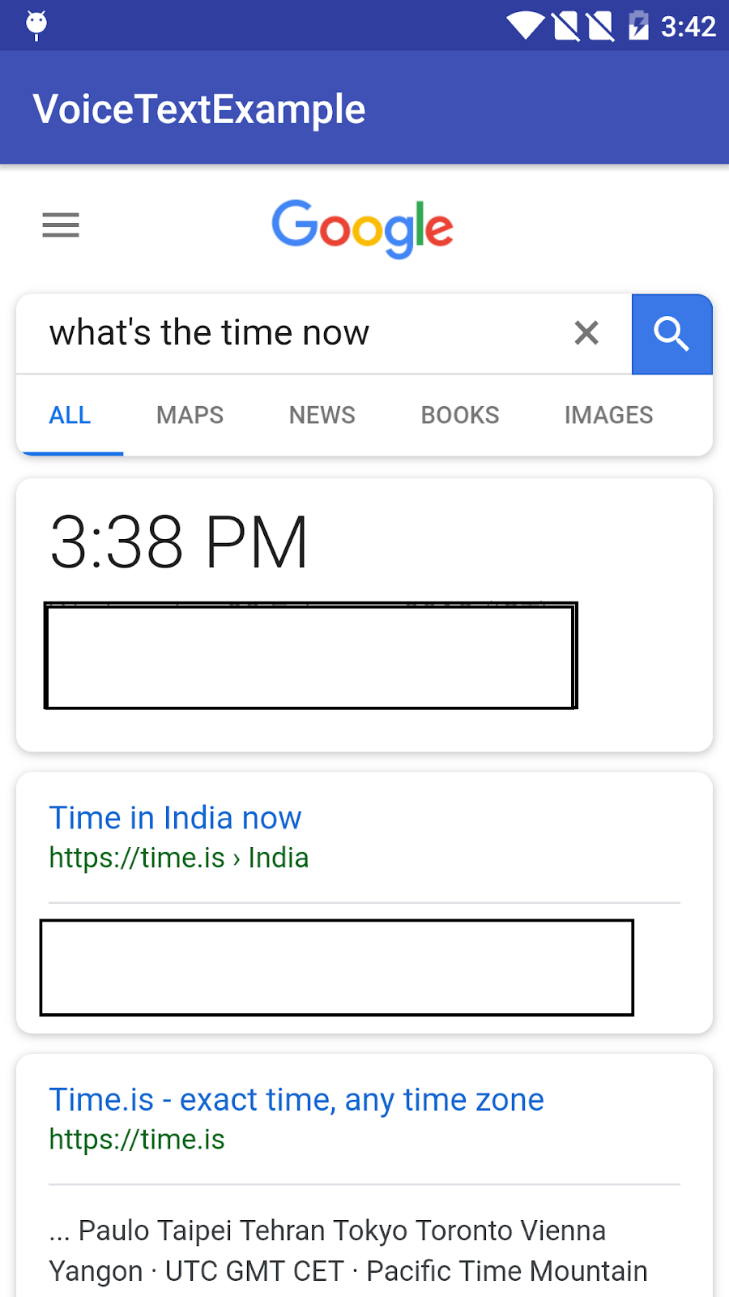Tap the first no-SIM signal icon

tap(566, 26)
